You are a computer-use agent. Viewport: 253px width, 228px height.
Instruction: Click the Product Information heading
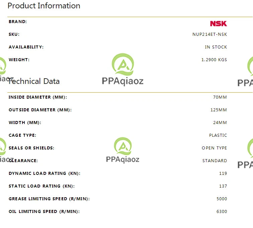point(44,6)
